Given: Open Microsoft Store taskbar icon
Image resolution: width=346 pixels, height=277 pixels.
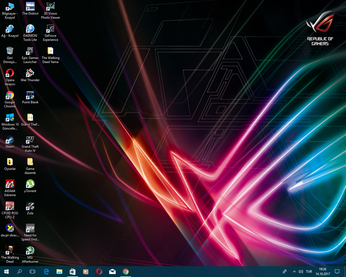Looking at the screenshot, I should pos(72,272).
